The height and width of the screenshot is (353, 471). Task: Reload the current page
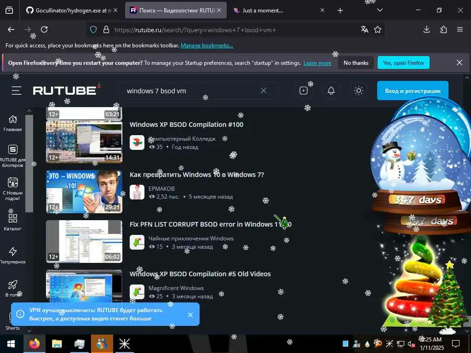(44, 29)
